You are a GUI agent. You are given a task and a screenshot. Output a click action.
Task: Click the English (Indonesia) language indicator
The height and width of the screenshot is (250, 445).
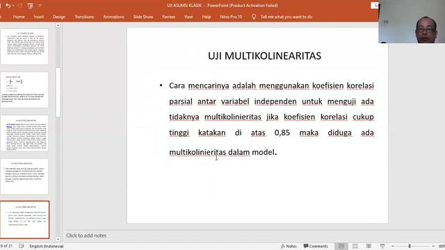[47, 246]
